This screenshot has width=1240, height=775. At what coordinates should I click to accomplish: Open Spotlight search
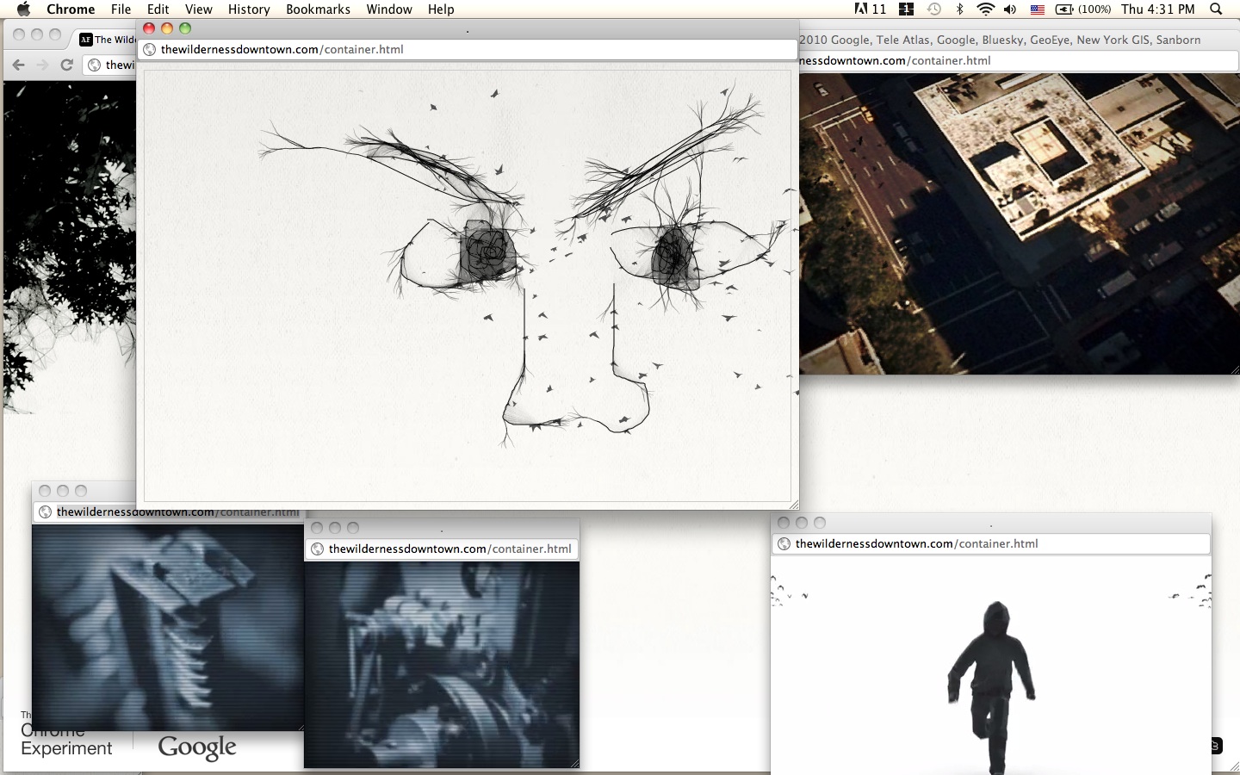(x=1216, y=9)
